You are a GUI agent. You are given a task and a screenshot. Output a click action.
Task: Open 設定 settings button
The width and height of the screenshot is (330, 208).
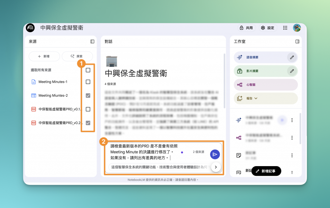pyautogui.click(x=268, y=28)
